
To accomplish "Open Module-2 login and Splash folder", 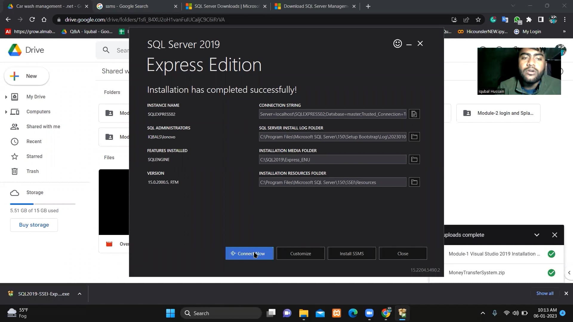I will coord(498,113).
